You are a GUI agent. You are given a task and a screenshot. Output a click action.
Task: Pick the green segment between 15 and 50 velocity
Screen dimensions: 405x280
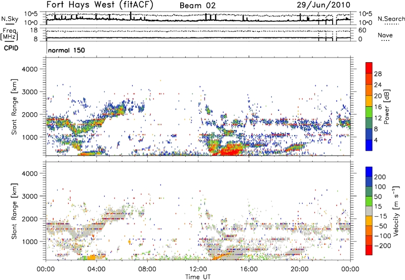pos(369,201)
